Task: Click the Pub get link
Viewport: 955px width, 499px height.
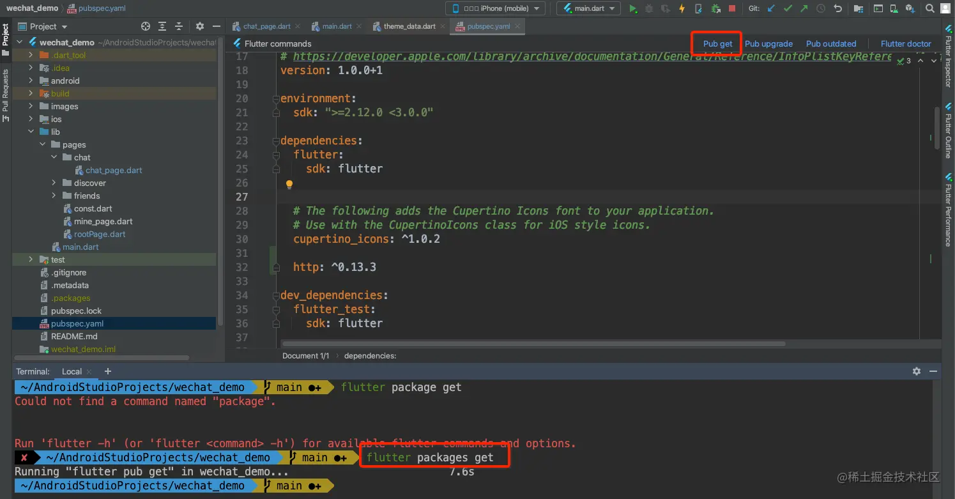Action: 717,43
